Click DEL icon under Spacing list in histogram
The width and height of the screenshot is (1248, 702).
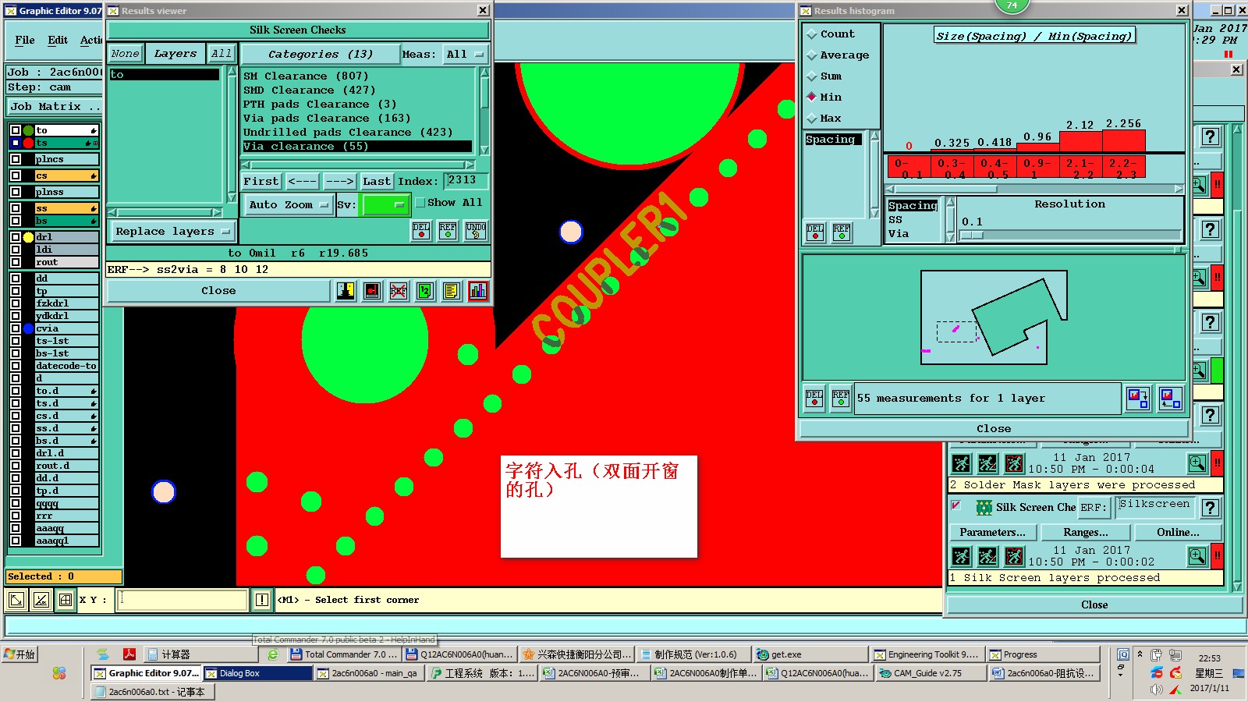(x=815, y=232)
